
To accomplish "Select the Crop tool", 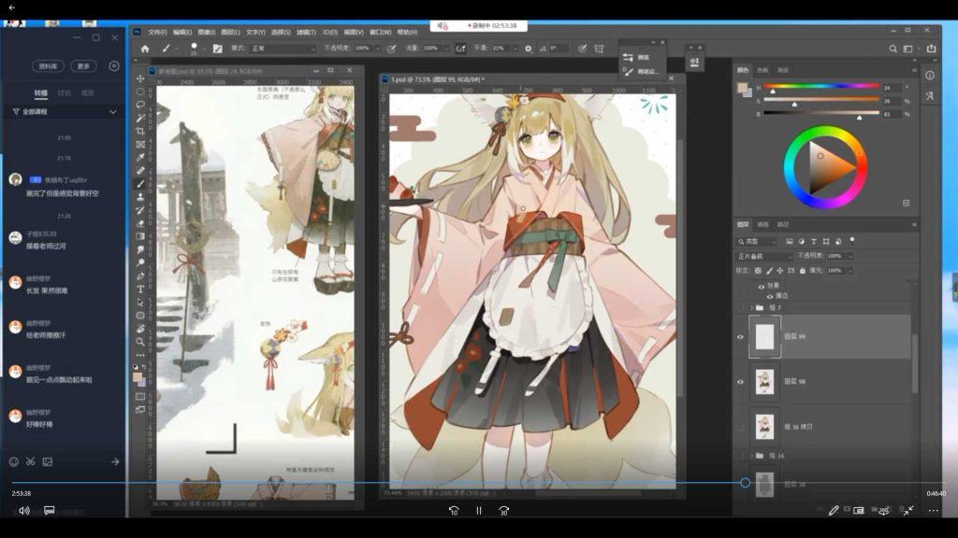I will (140, 131).
